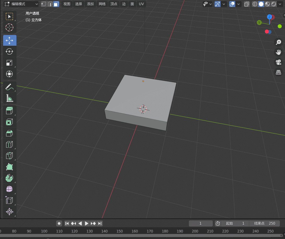Toggle show gizmos button
The image size is (285, 239).
[x=217, y=4]
